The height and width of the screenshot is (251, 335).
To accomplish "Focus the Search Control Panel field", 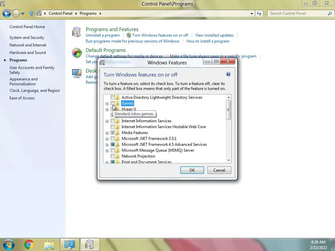I will point(297,13).
